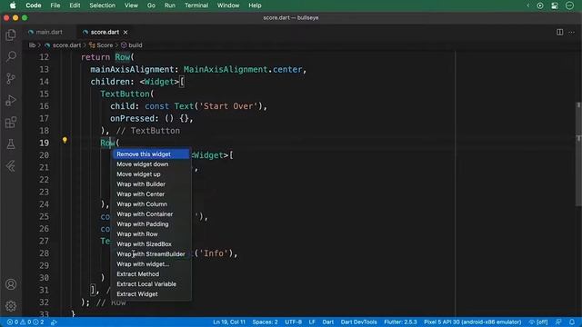Open the editor More Actions ellipsis
The image size is (582, 327).
click(x=571, y=33)
